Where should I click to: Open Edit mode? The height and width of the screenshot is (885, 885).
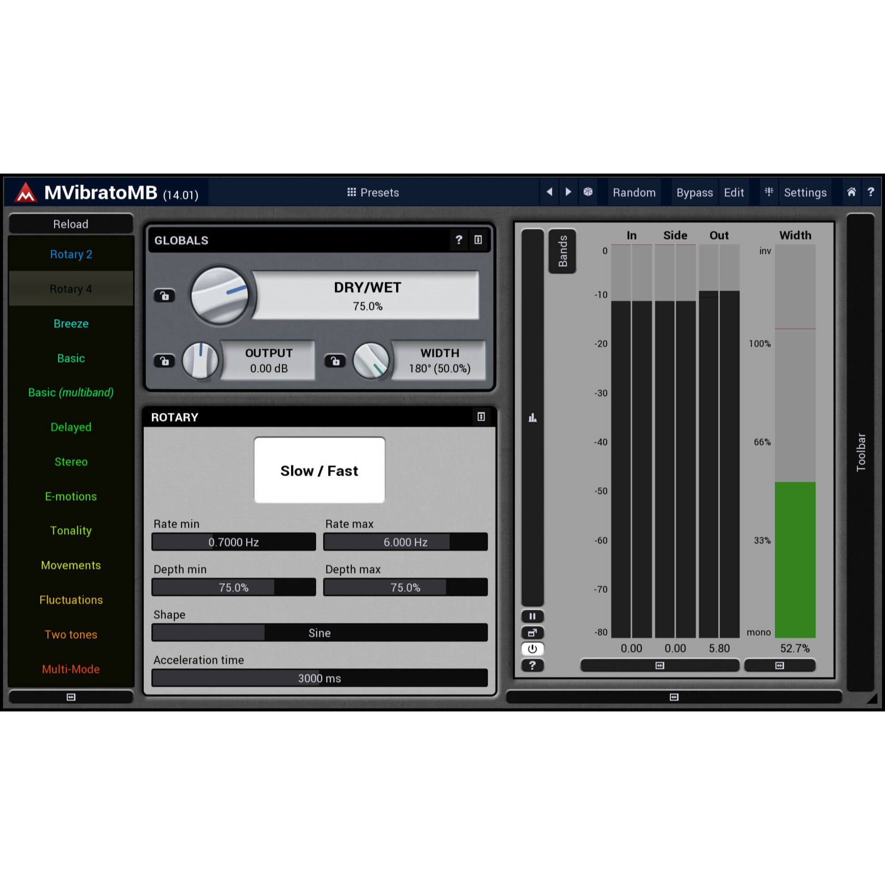pos(734,192)
